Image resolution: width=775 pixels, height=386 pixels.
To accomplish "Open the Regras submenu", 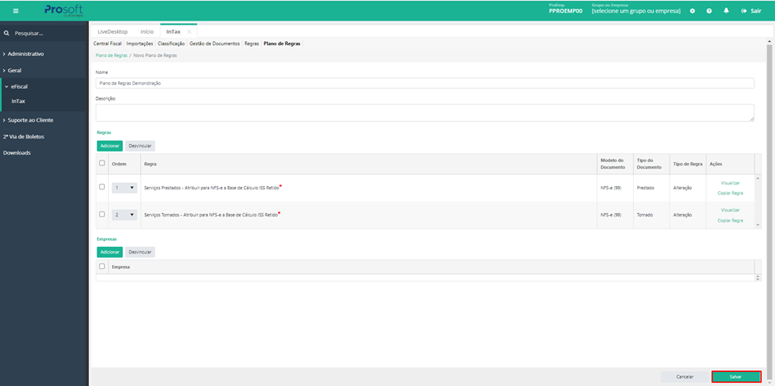I will [x=251, y=44].
